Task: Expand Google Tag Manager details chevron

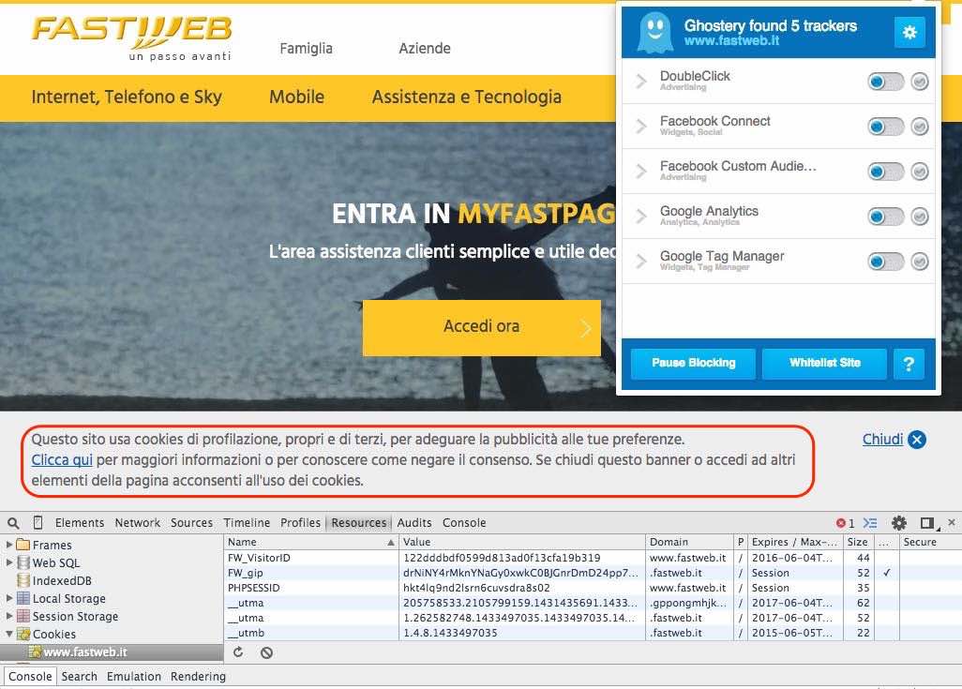Action: coord(641,261)
